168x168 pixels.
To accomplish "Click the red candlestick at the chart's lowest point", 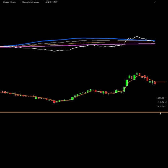I will pos(54,102).
